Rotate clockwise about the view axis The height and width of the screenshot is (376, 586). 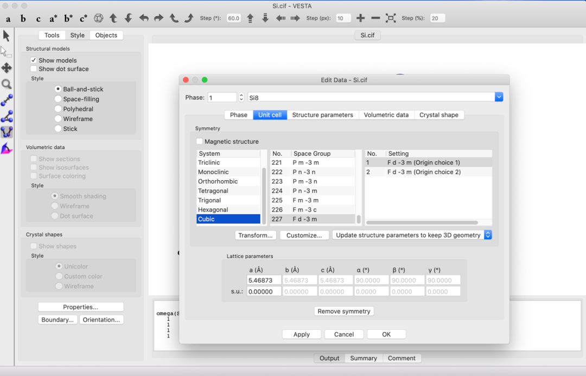(189, 18)
